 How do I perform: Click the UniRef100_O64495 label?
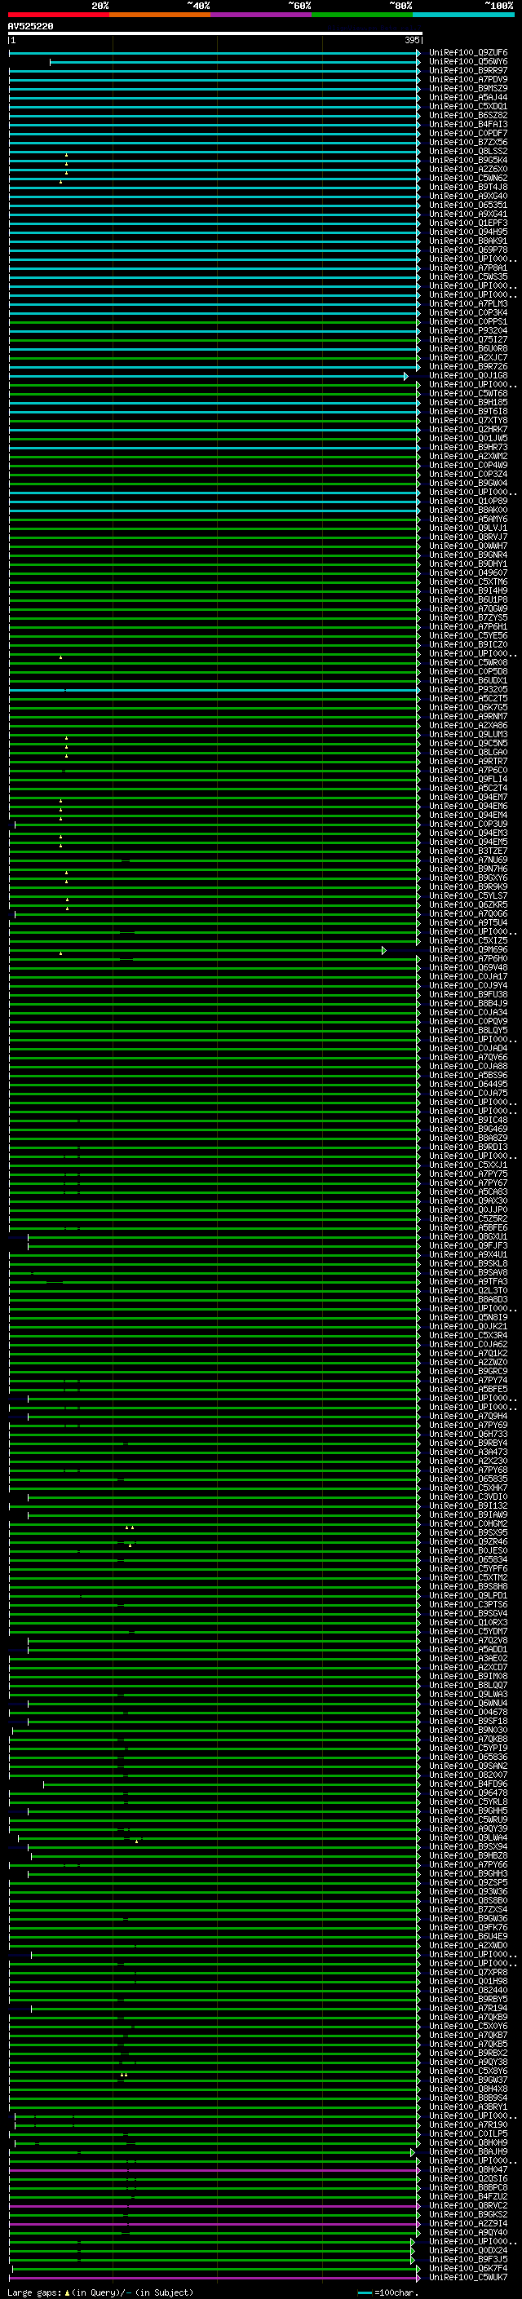(x=467, y=1084)
